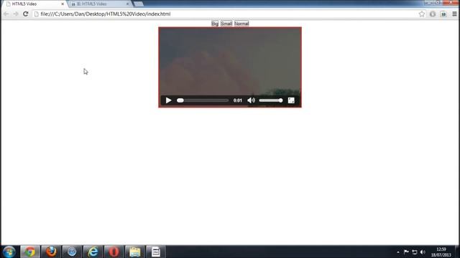Image resolution: width=460 pixels, height=258 pixels.
Task: Click the extension icon next to bookmark star
Action: pyautogui.click(x=433, y=14)
